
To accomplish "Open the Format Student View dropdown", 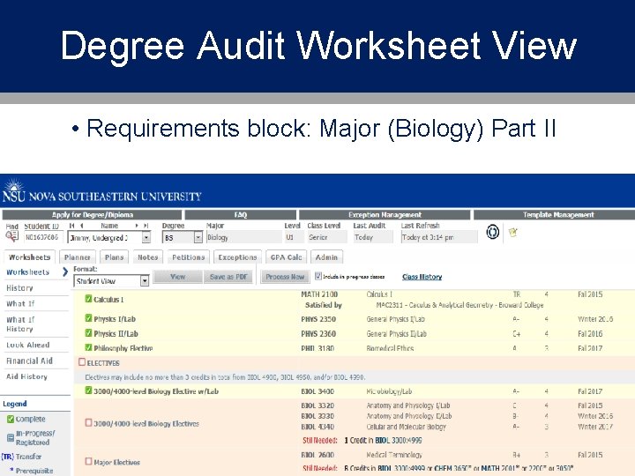I will click(x=145, y=280).
